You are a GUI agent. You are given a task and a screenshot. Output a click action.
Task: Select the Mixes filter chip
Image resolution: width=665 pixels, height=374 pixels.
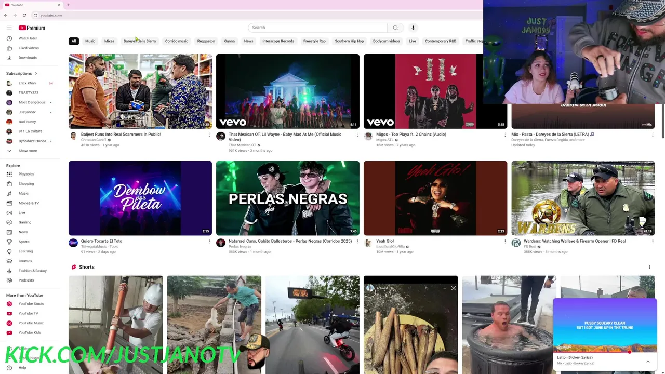(x=109, y=41)
